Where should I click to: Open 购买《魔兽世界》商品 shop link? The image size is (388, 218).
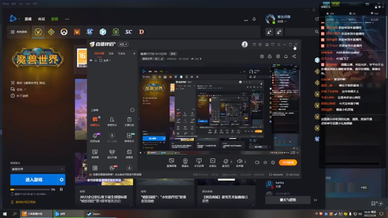click(x=28, y=83)
